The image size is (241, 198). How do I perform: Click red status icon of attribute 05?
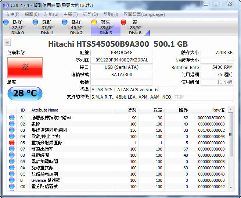click(12, 143)
